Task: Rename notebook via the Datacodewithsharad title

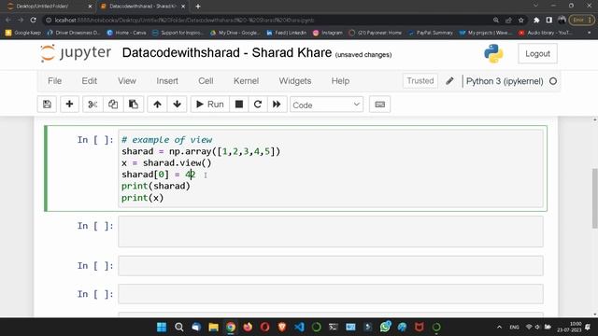Action: (226, 52)
